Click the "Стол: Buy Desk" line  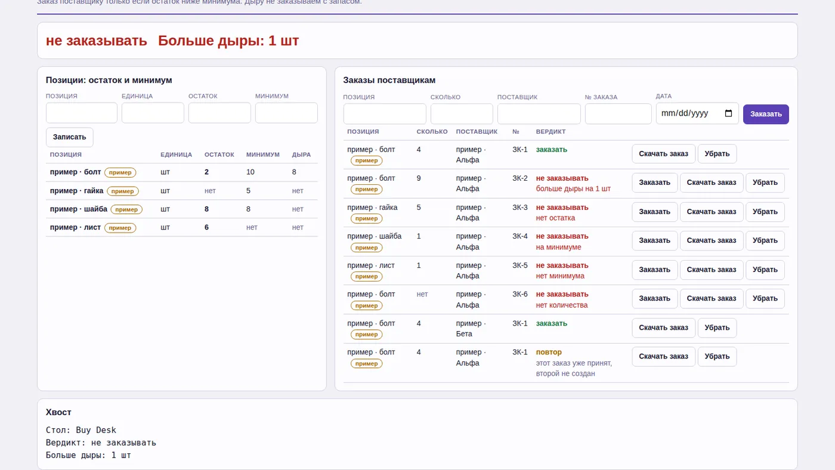pyautogui.click(x=81, y=430)
